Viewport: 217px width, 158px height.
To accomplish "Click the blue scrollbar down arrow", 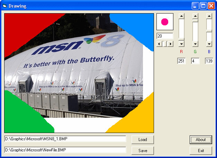I will 209,44.
